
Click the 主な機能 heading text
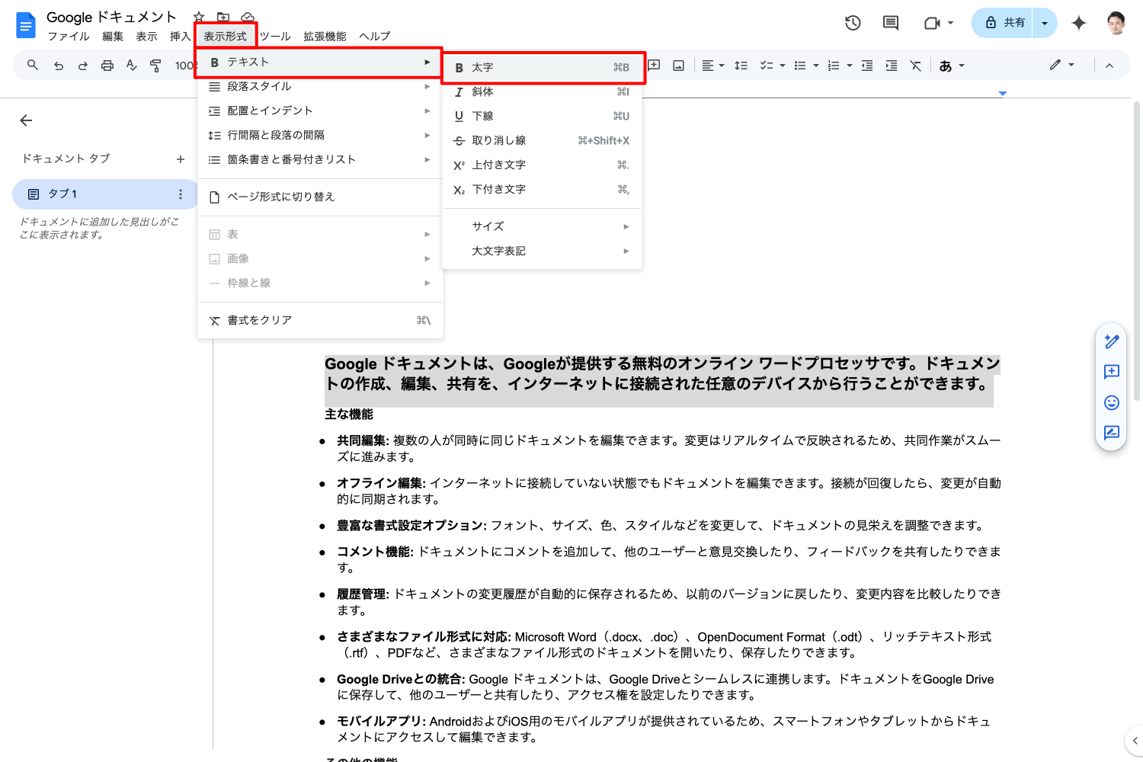click(349, 415)
